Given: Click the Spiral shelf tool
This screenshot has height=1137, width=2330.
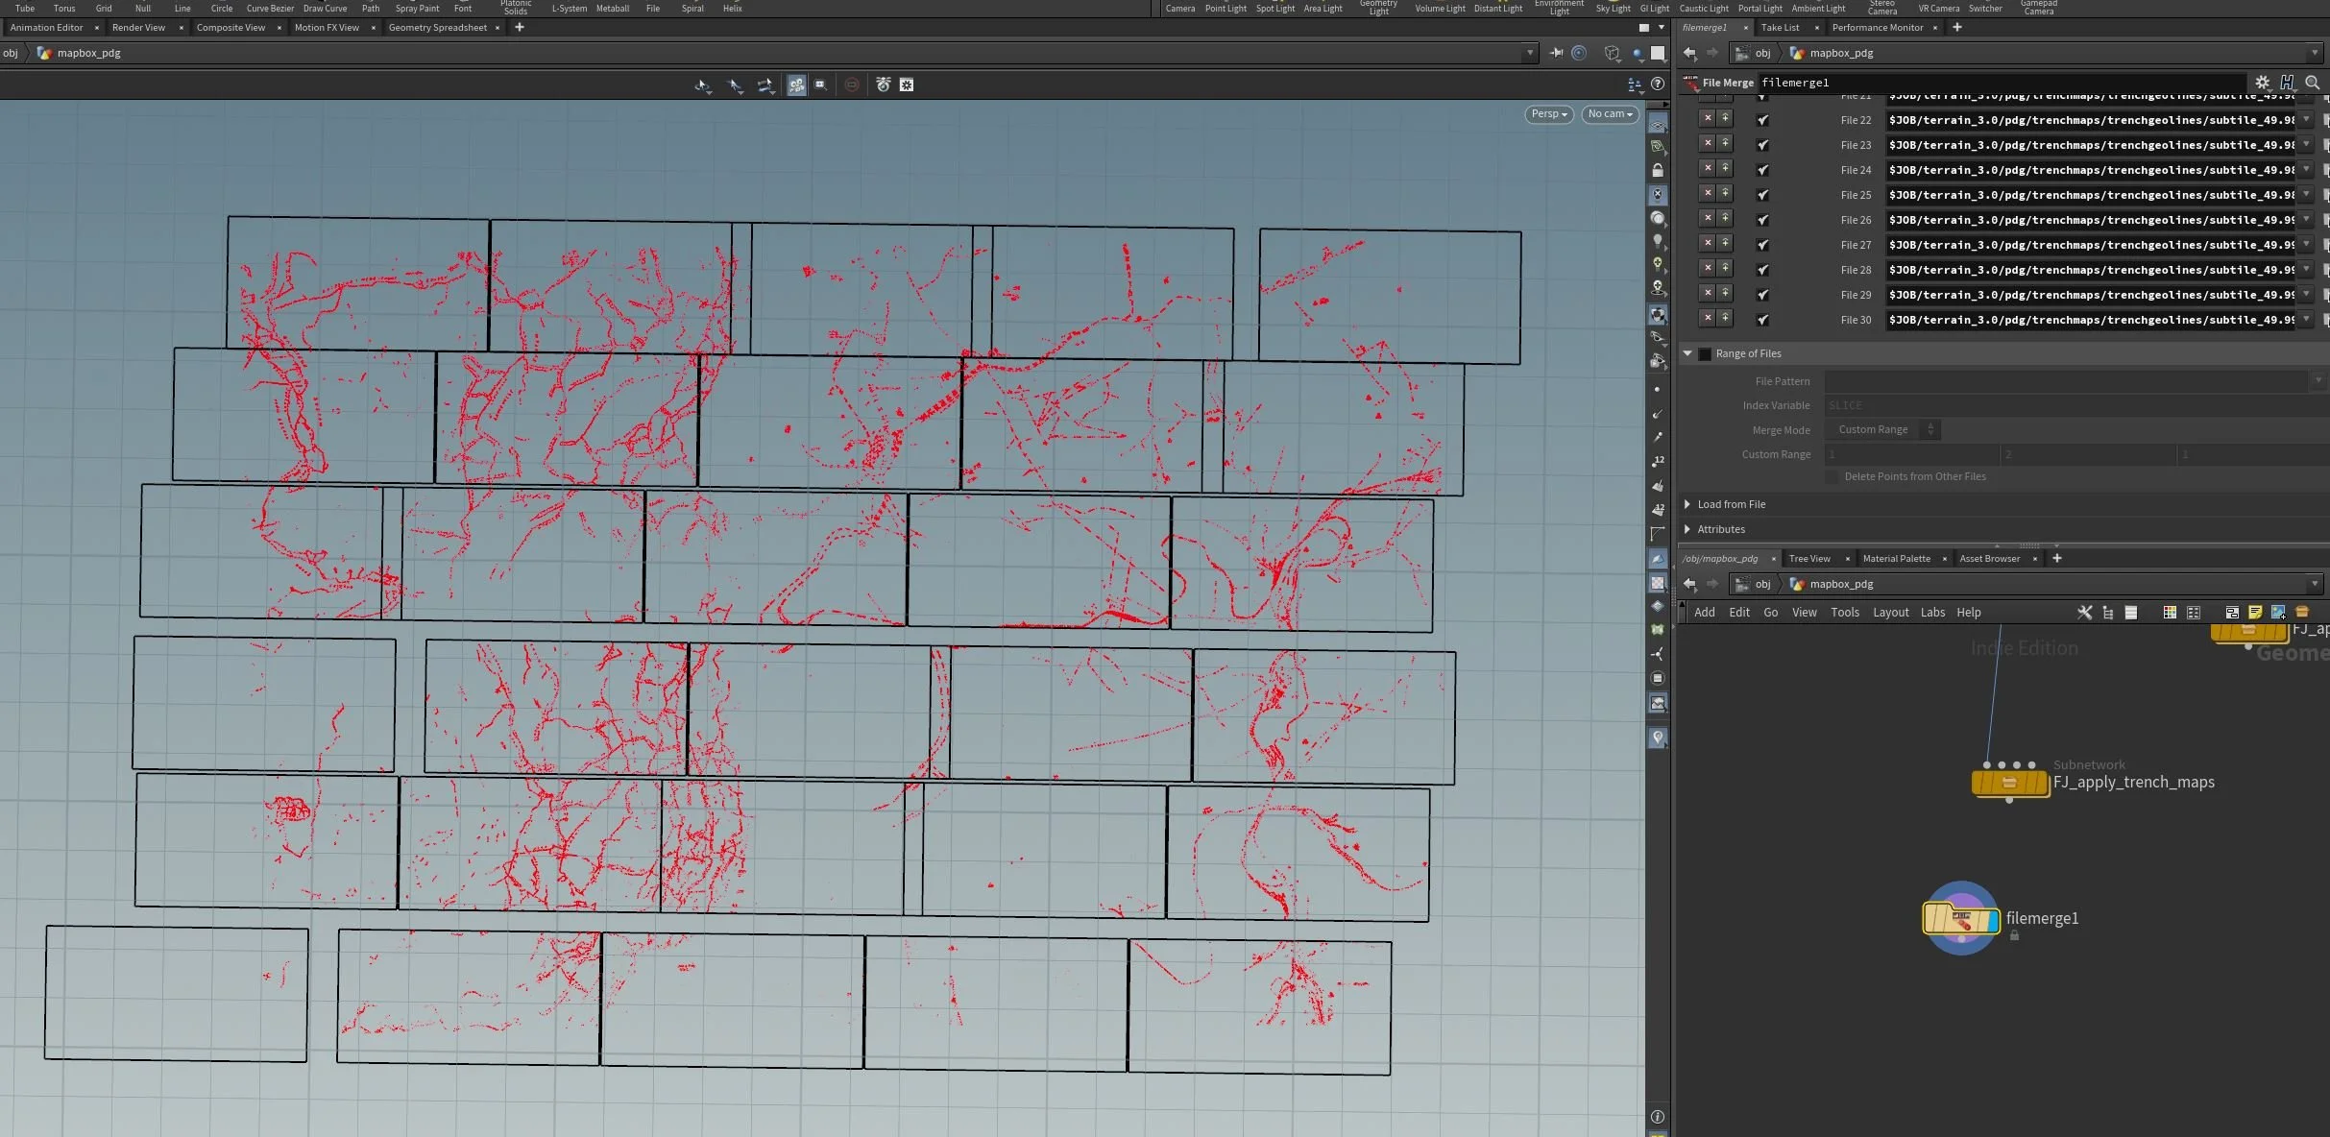Looking at the screenshot, I should [692, 8].
